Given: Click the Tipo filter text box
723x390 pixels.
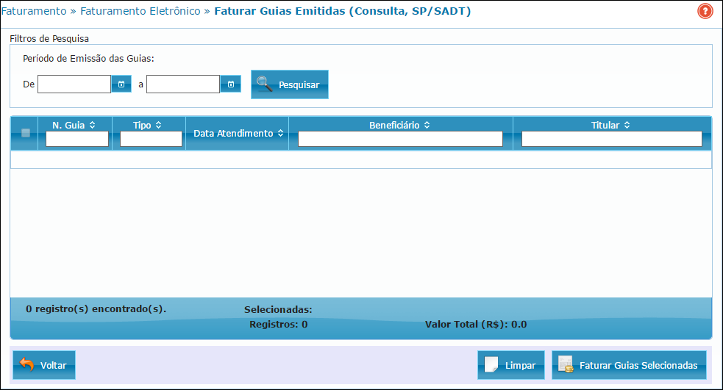Looking at the screenshot, I should pyautogui.click(x=151, y=139).
